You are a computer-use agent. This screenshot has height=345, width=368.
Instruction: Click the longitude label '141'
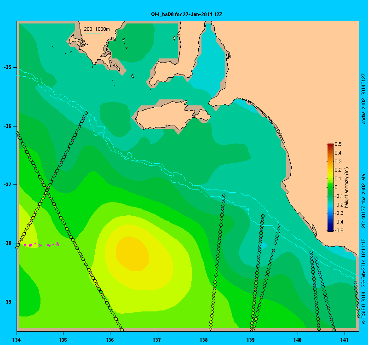click(345, 340)
